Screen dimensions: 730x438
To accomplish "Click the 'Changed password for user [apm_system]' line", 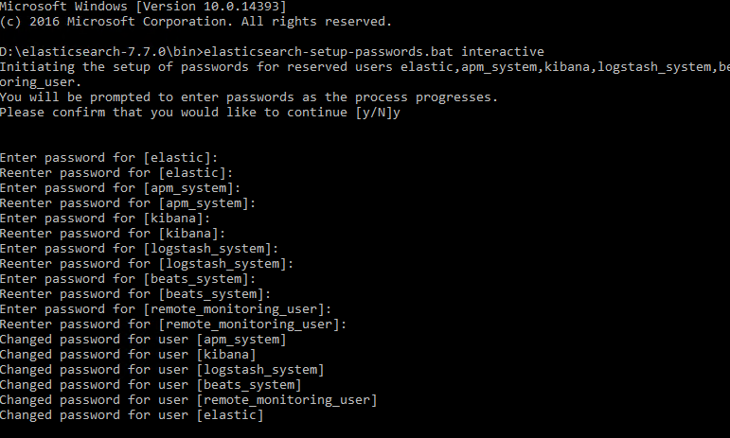I will pyautogui.click(x=143, y=340).
